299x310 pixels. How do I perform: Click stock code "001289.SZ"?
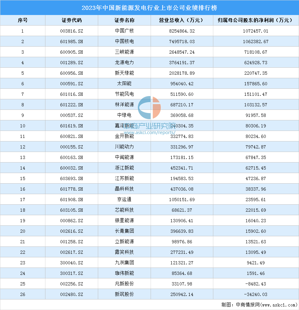72,63
